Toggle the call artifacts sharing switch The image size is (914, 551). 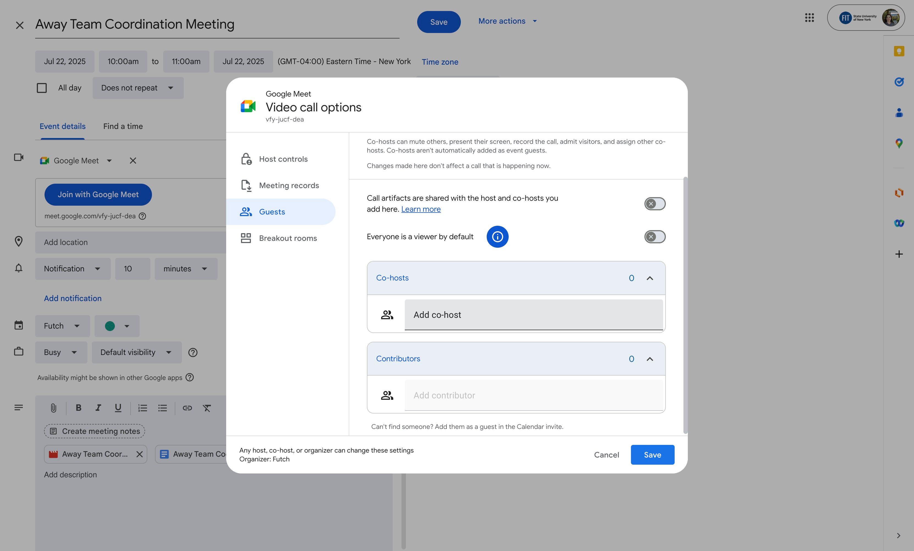click(x=655, y=204)
